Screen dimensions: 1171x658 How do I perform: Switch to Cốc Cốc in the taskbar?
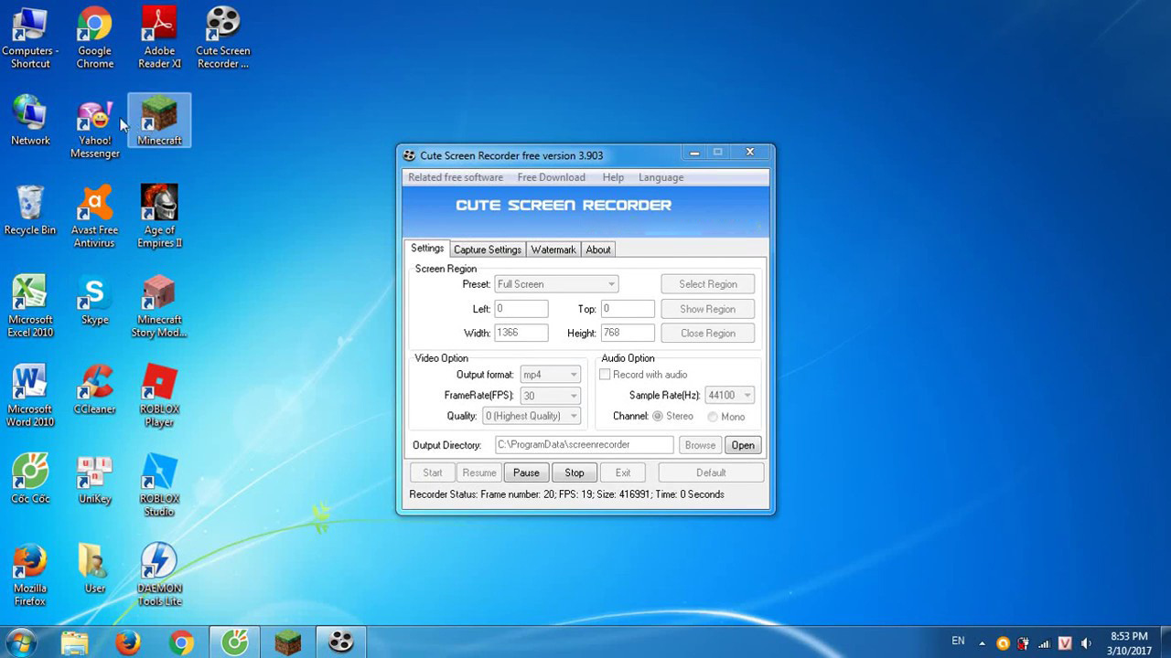(234, 642)
